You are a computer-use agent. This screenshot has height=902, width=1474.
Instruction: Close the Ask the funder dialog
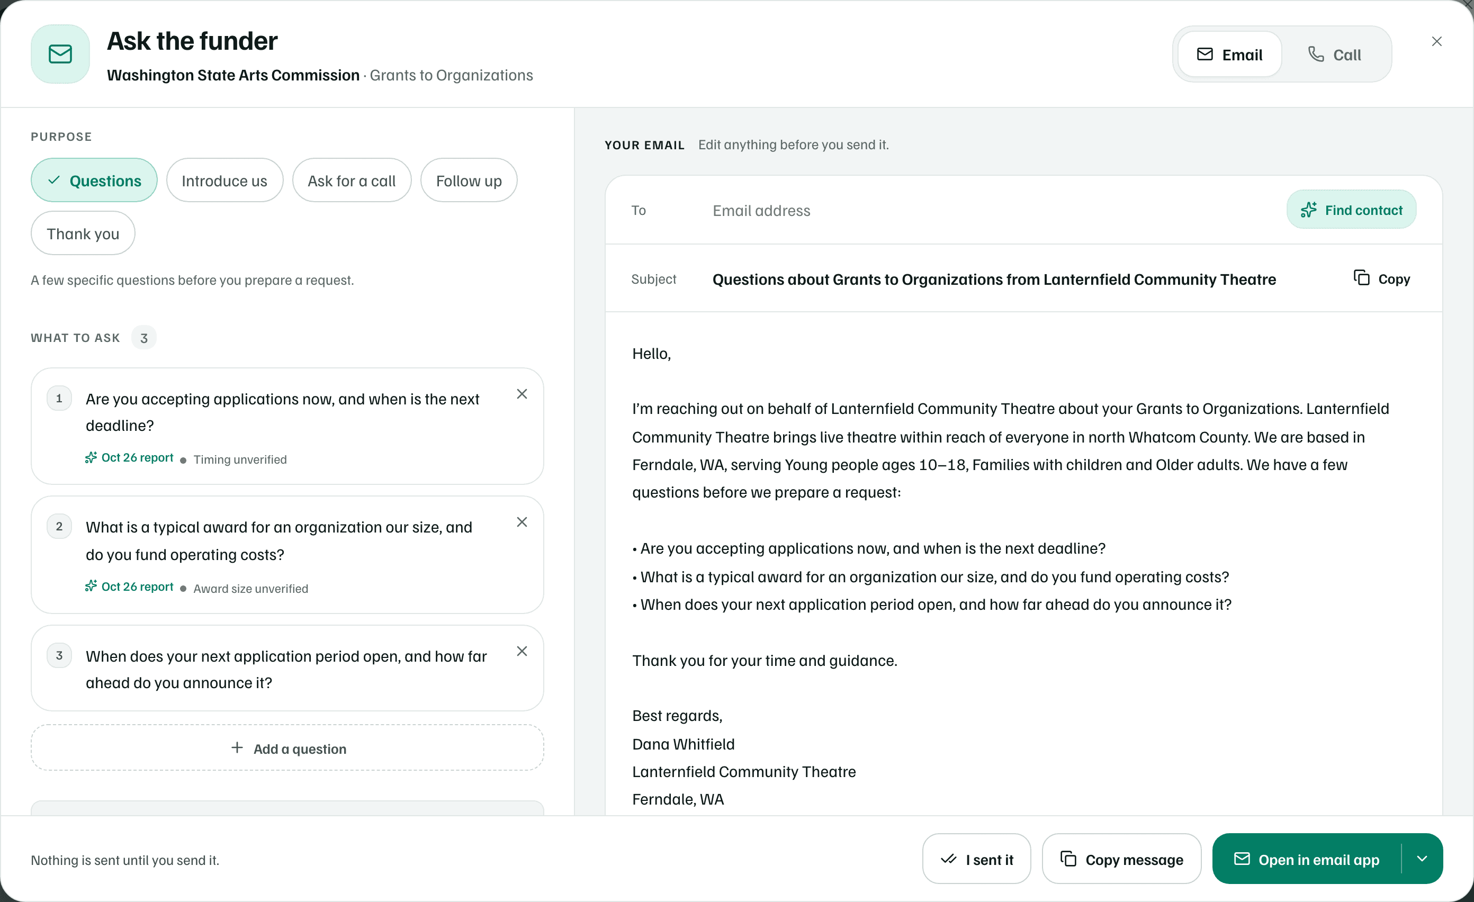pyautogui.click(x=1436, y=41)
